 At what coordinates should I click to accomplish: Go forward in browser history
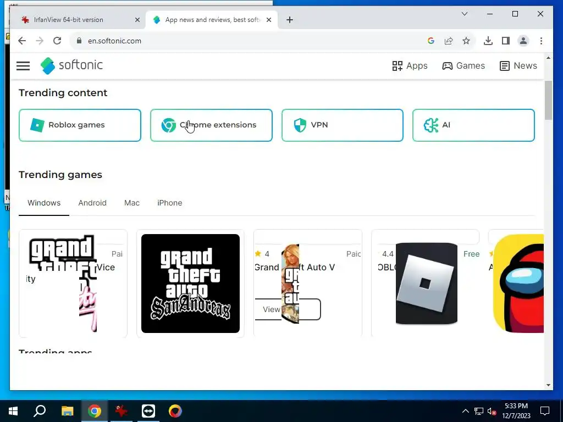tap(40, 41)
